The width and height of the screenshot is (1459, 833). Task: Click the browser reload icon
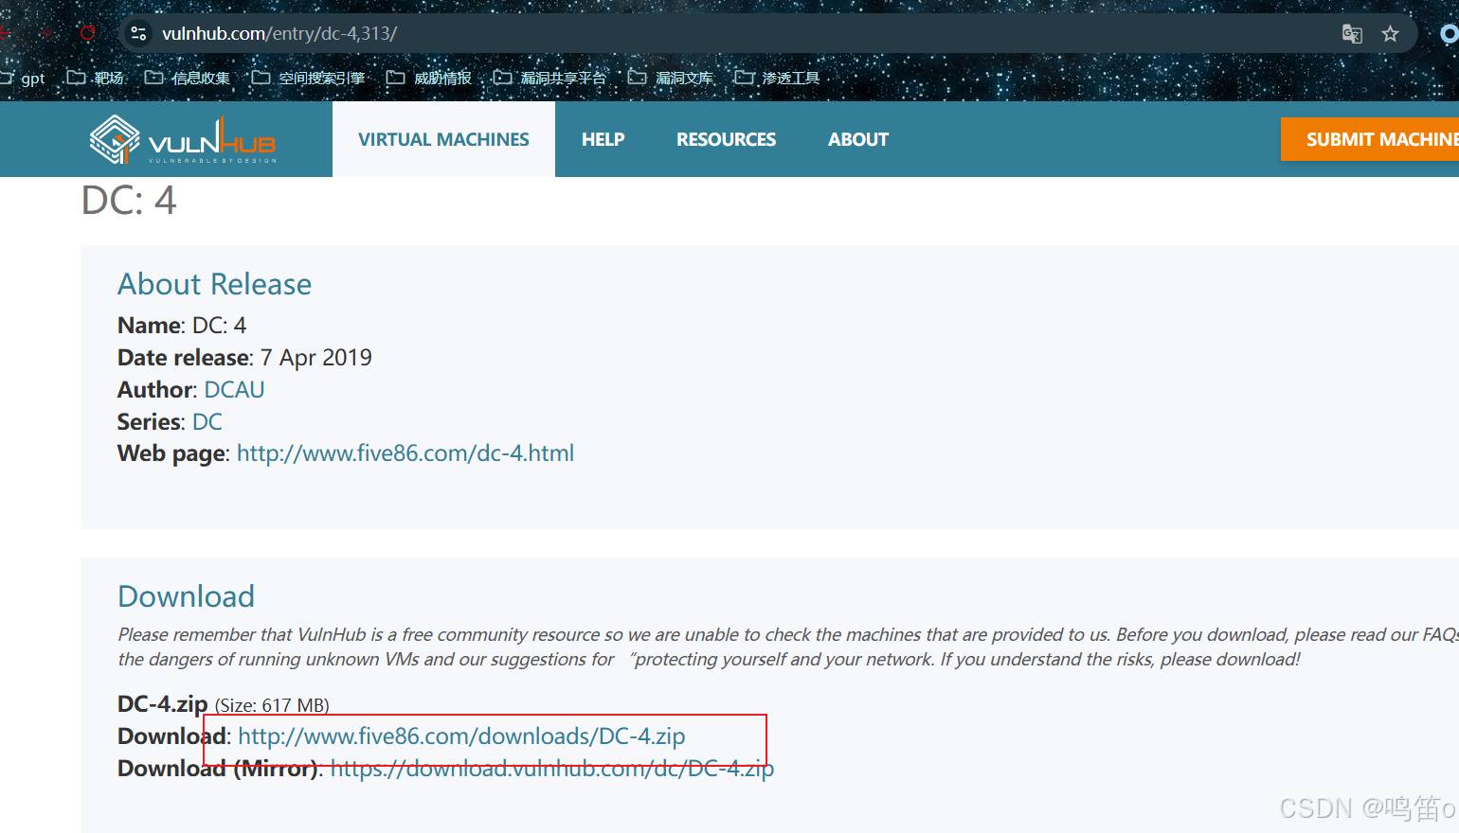click(x=87, y=33)
